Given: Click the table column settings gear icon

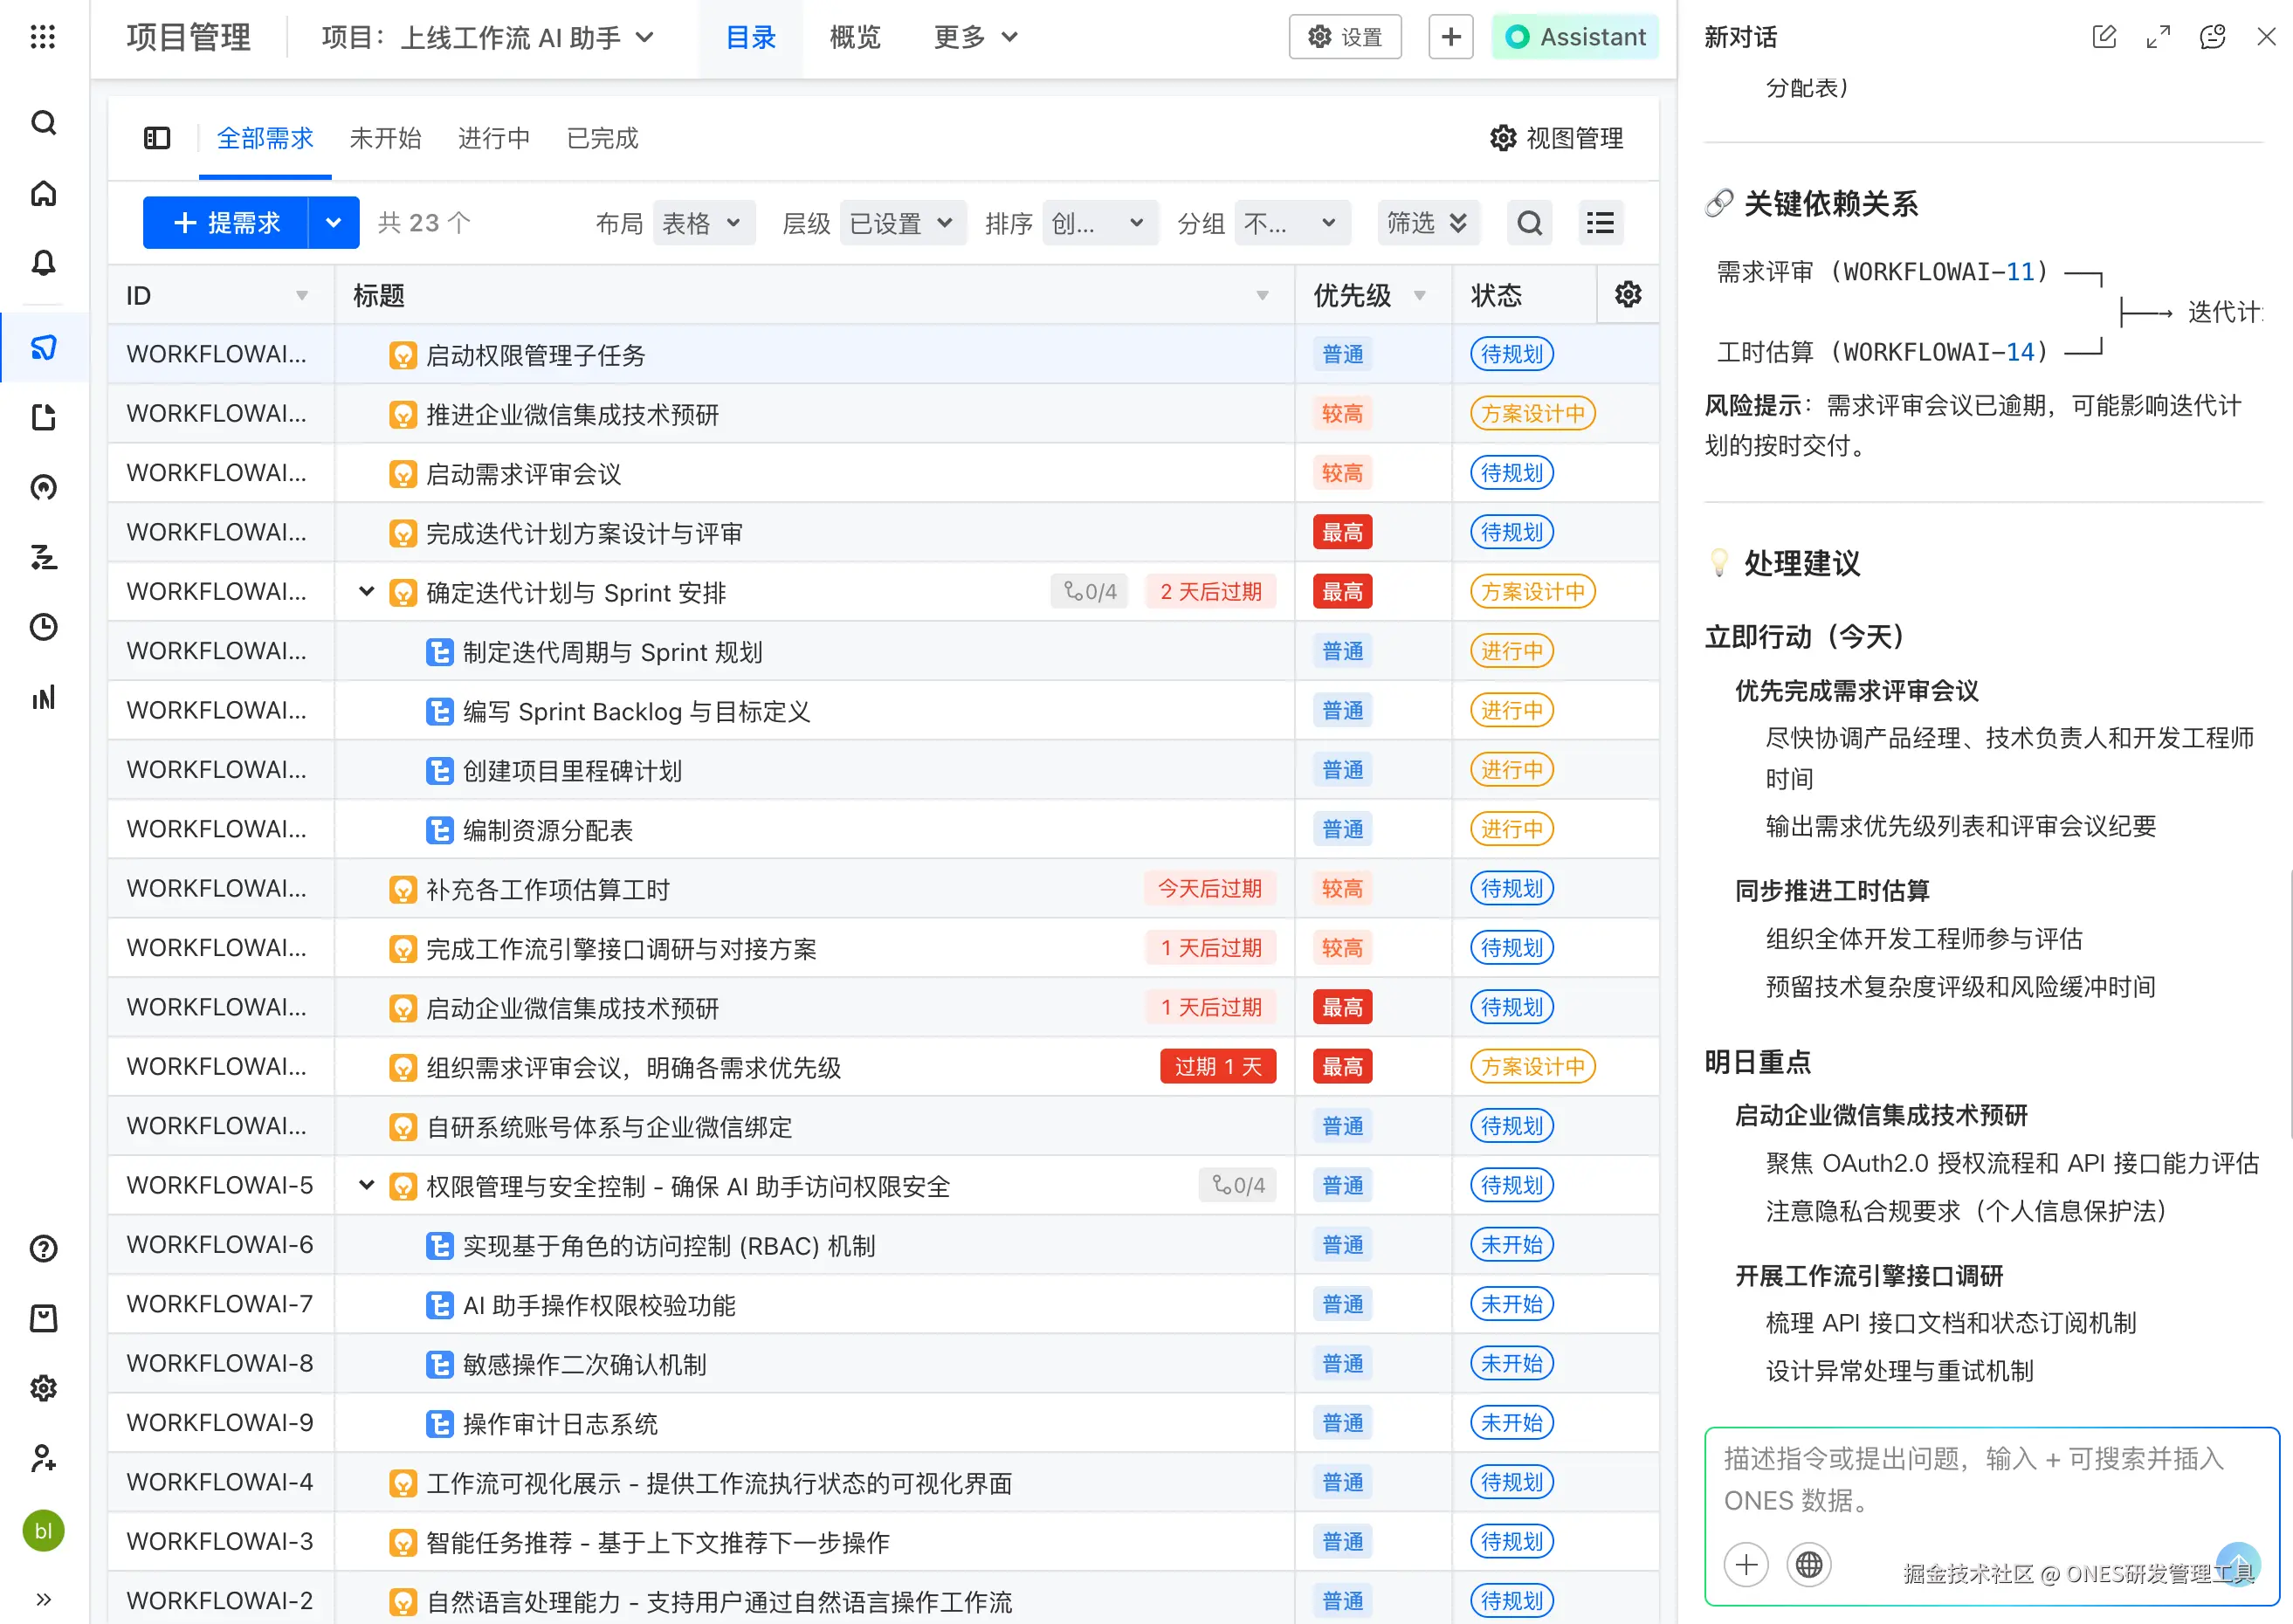Looking at the screenshot, I should pyautogui.click(x=1627, y=295).
